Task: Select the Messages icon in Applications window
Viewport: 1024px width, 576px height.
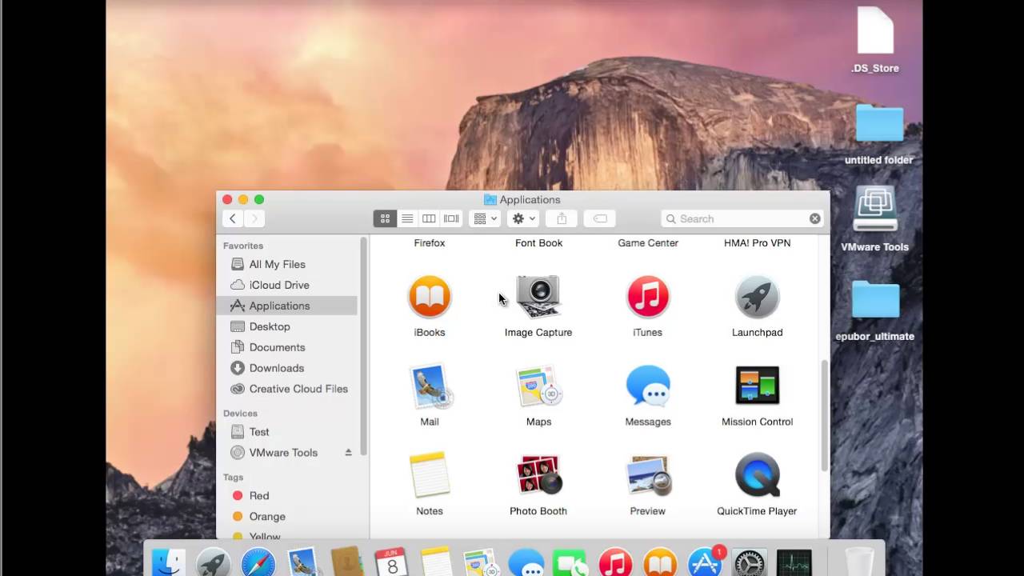Action: (648, 386)
